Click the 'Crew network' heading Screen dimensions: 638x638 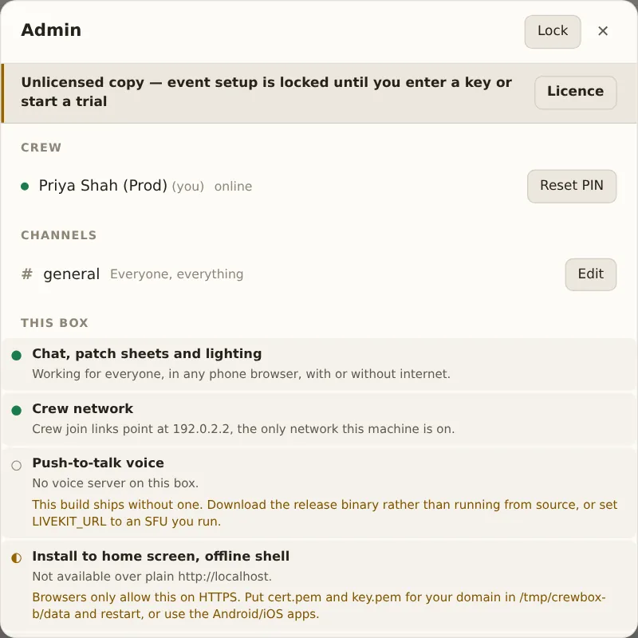pyautogui.click(x=83, y=408)
